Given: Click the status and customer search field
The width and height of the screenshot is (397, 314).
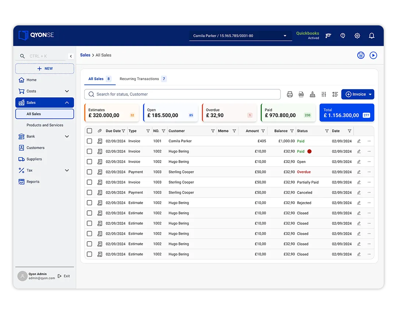Looking at the screenshot, I should (x=182, y=94).
